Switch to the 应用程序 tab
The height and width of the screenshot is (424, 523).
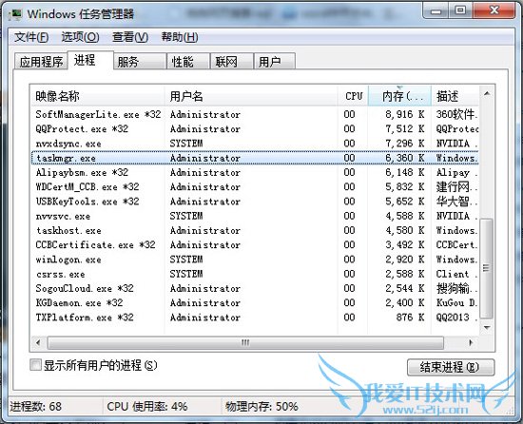click(x=41, y=62)
